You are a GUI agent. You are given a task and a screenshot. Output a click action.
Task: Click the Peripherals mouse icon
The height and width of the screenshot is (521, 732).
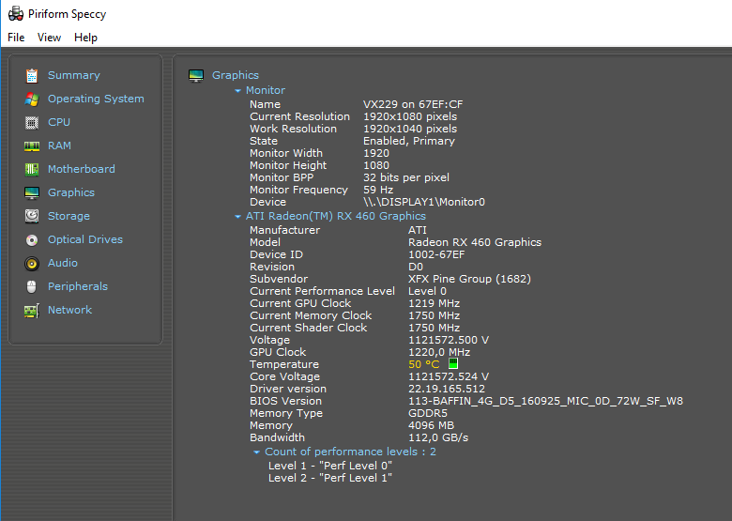pos(32,286)
